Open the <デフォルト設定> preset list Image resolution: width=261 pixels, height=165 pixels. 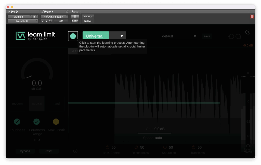55,16
